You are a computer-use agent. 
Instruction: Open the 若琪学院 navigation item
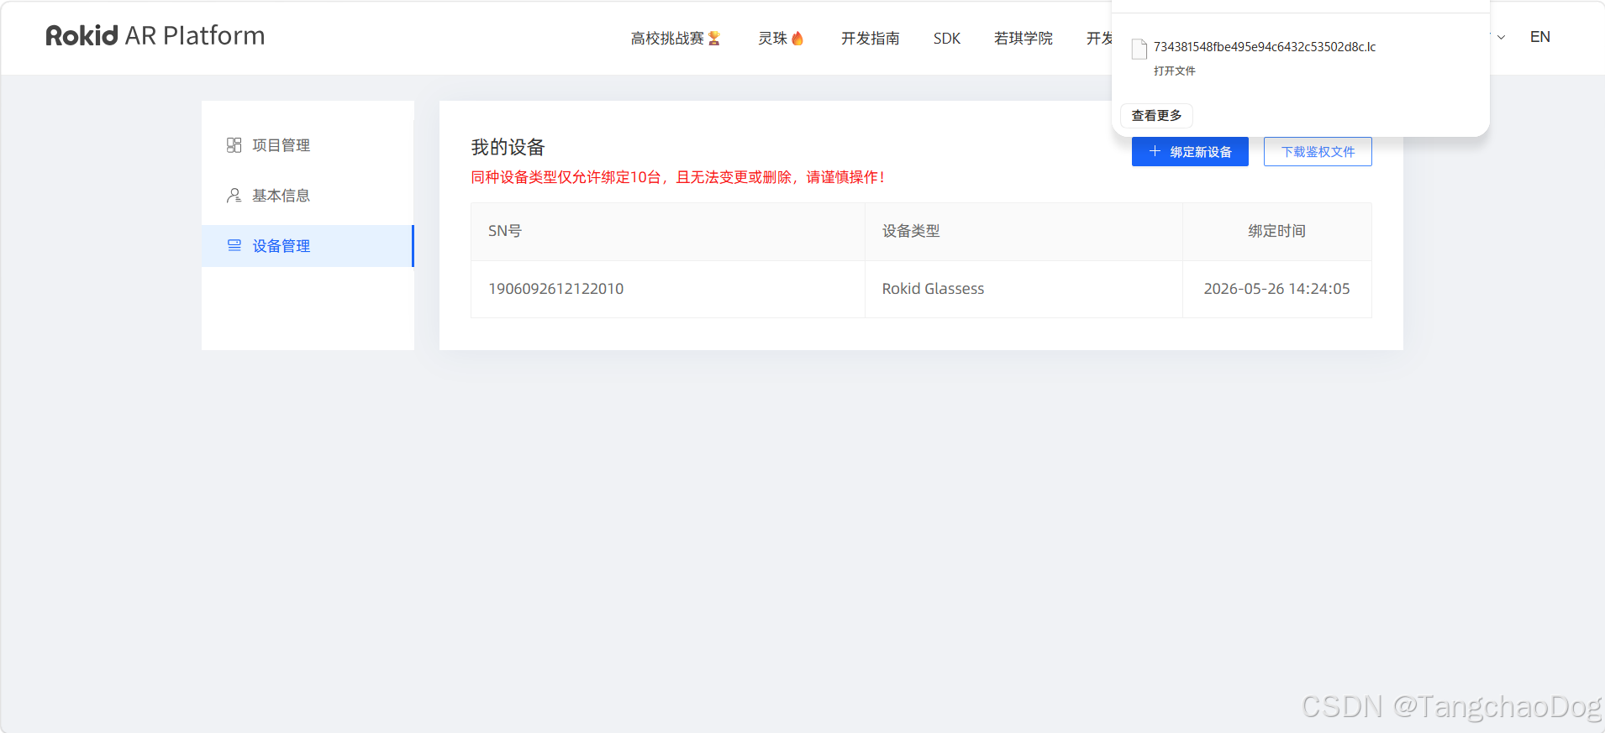click(x=1023, y=39)
